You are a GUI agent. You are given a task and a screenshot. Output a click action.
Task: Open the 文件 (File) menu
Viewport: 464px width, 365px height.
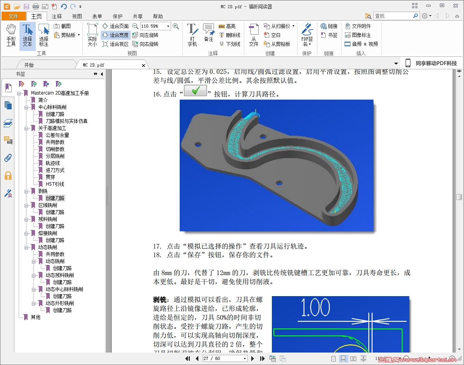[13, 16]
